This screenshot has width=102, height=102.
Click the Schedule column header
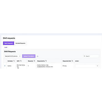coord(10,61)
